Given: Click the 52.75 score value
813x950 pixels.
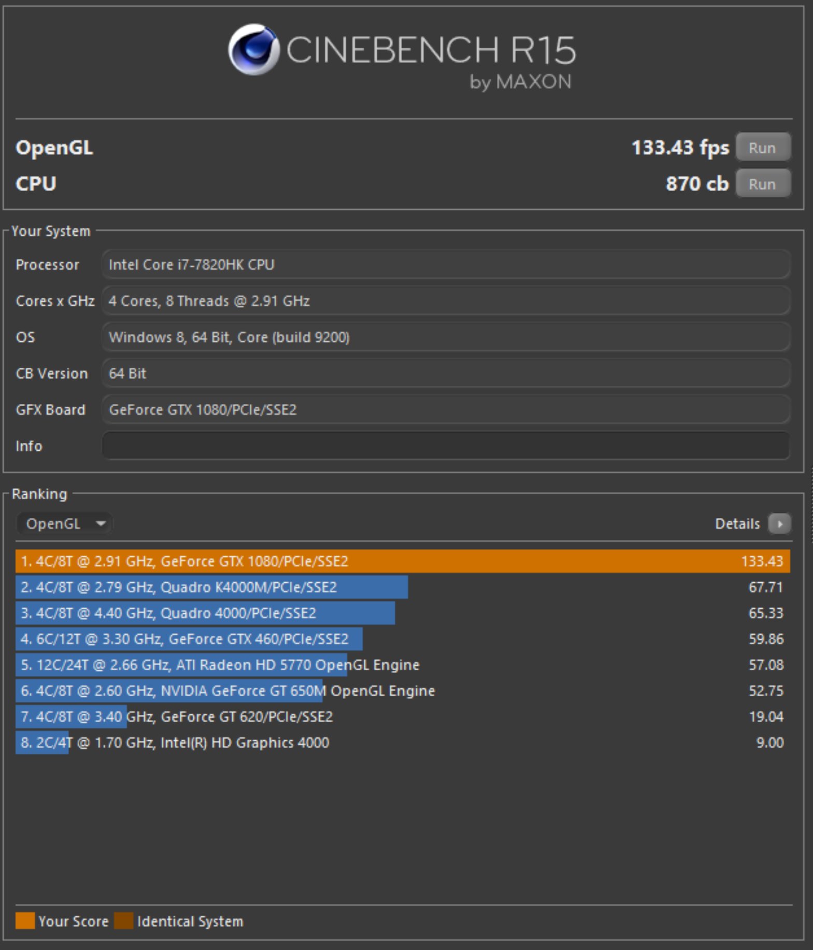Looking at the screenshot, I should [766, 690].
